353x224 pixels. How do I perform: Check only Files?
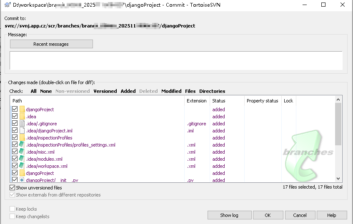tap(190, 91)
